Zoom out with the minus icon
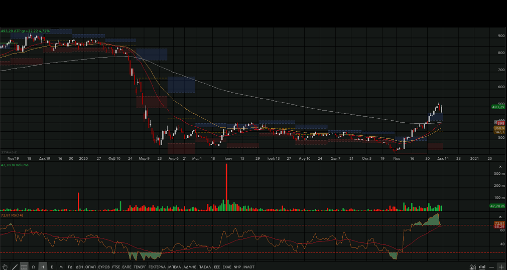 point(491,267)
